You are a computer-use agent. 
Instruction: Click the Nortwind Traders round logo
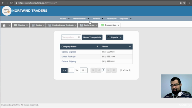tap(7, 11)
